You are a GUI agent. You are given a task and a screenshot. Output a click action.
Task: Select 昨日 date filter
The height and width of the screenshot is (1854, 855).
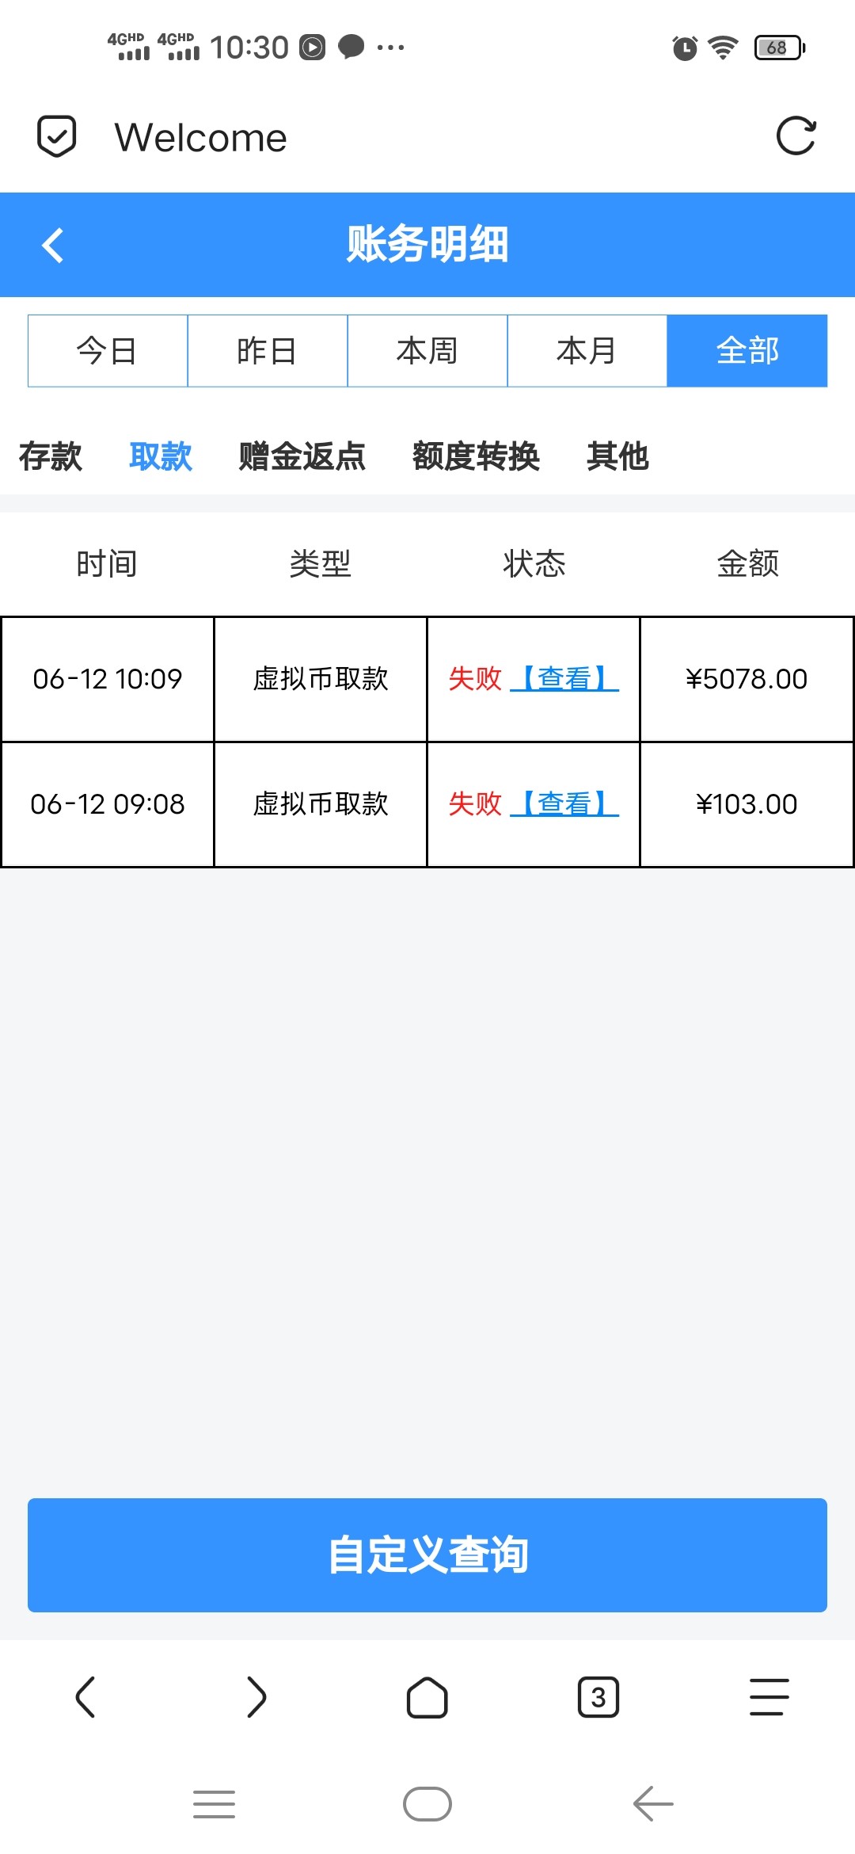pyautogui.click(x=268, y=351)
